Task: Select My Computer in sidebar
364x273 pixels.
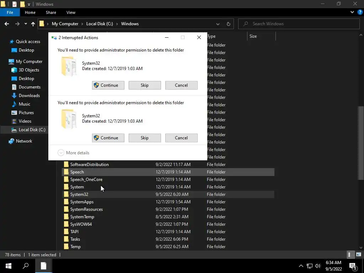Action: (29, 61)
